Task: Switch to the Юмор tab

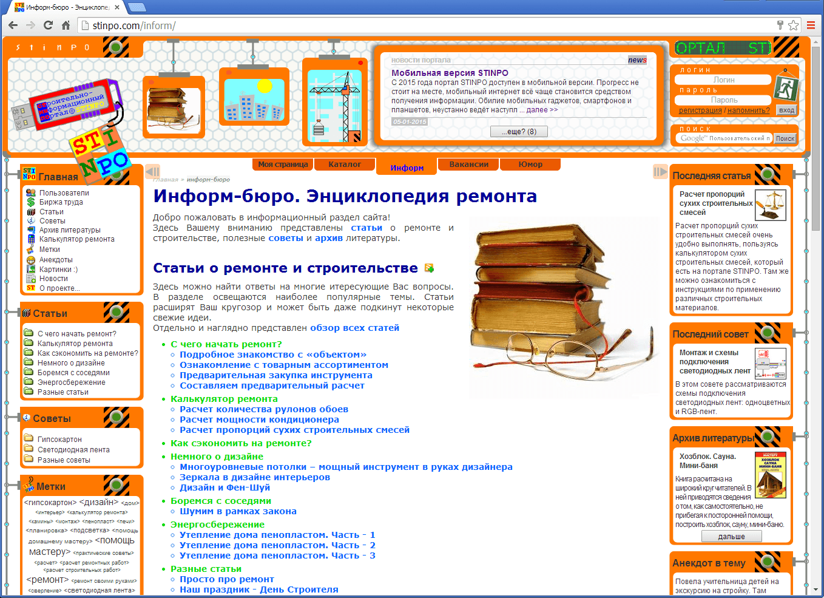Action: click(x=530, y=165)
